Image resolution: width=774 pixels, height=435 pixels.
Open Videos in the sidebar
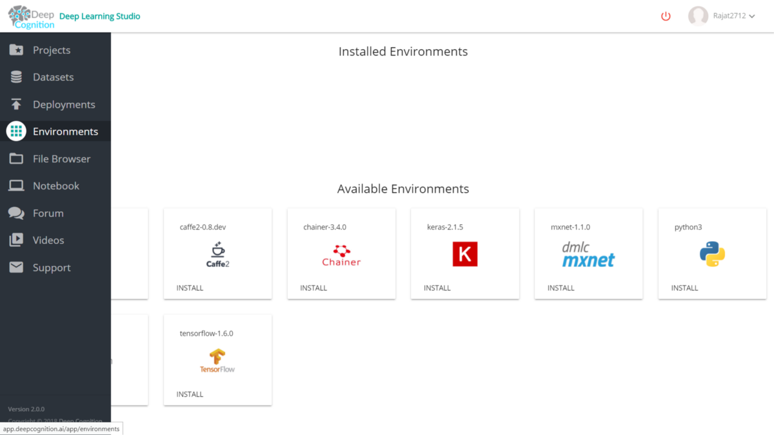click(55, 240)
